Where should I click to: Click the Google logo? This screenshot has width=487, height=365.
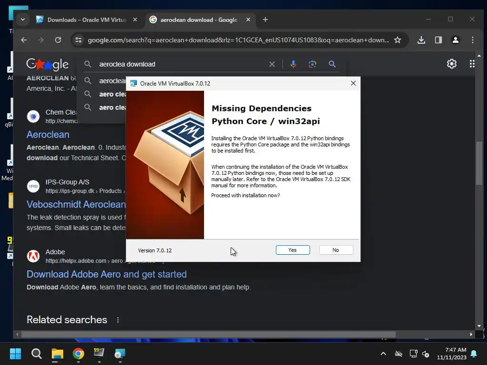click(x=47, y=64)
